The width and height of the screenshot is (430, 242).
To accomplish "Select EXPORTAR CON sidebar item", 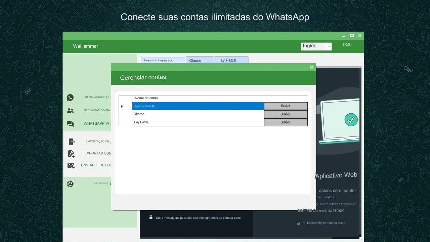I will tap(98, 153).
